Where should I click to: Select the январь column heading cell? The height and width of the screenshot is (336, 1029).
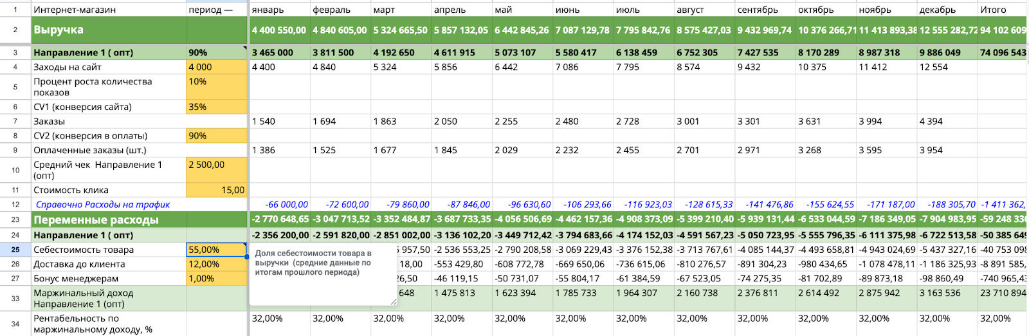(x=279, y=10)
